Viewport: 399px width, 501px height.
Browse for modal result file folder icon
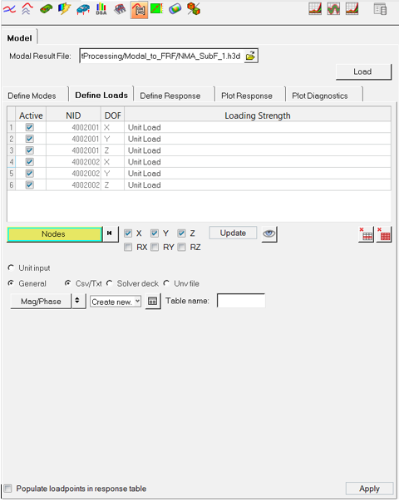click(251, 56)
